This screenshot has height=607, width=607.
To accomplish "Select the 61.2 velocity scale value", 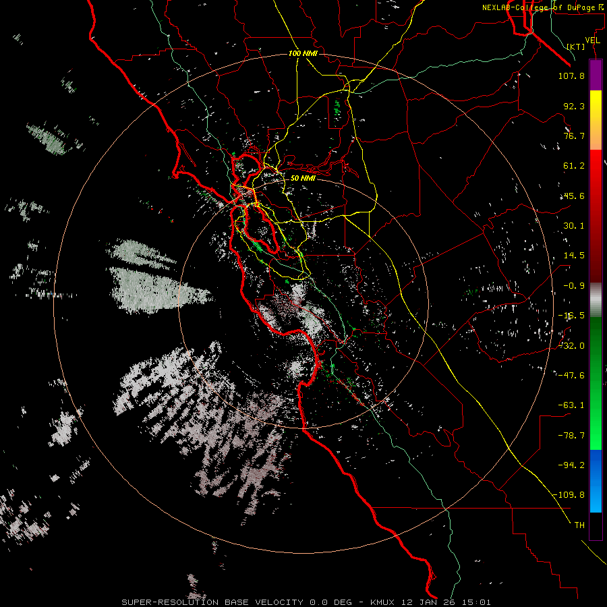I will pyautogui.click(x=574, y=166).
